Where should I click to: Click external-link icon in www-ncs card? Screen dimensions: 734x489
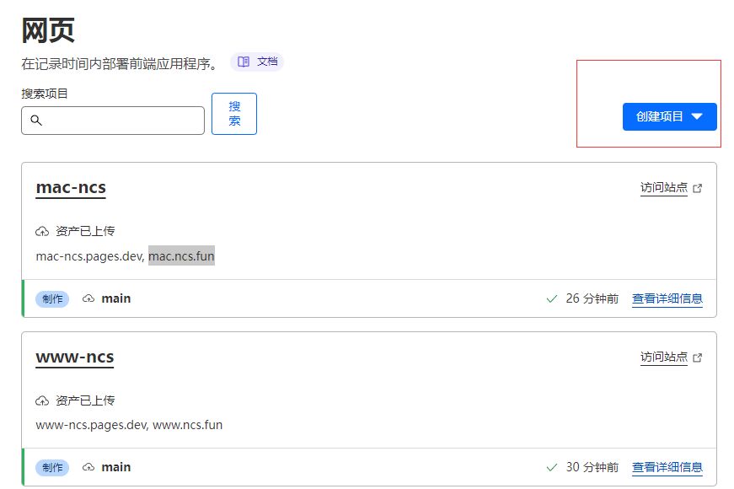[x=697, y=358]
